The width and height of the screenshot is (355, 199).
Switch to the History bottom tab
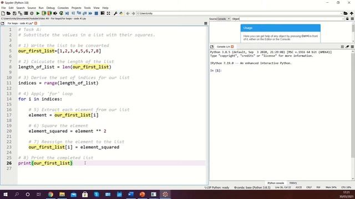(x=293, y=183)
